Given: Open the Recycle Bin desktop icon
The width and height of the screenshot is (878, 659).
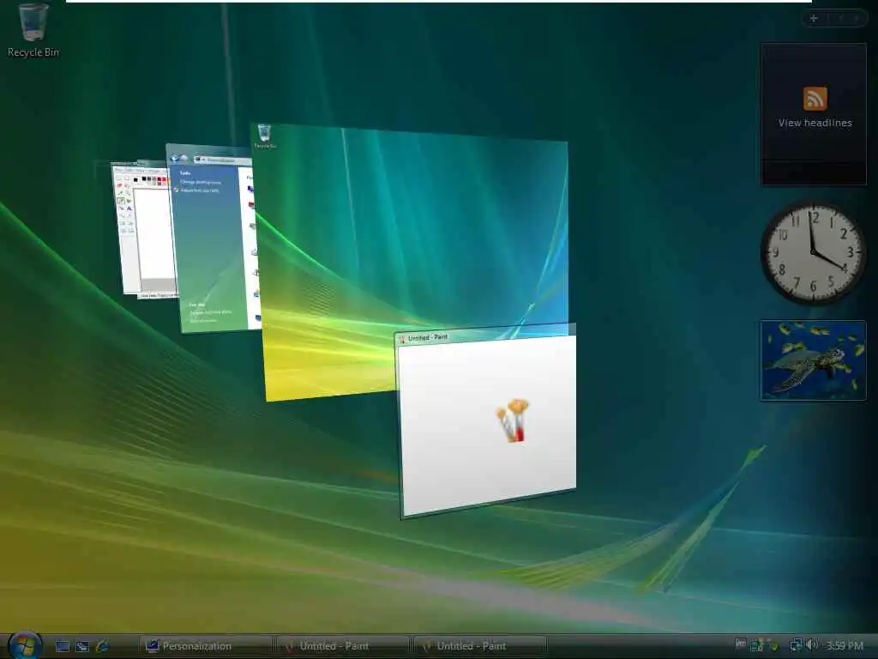Looking at the screenshot, I should [x=33, y=31].
